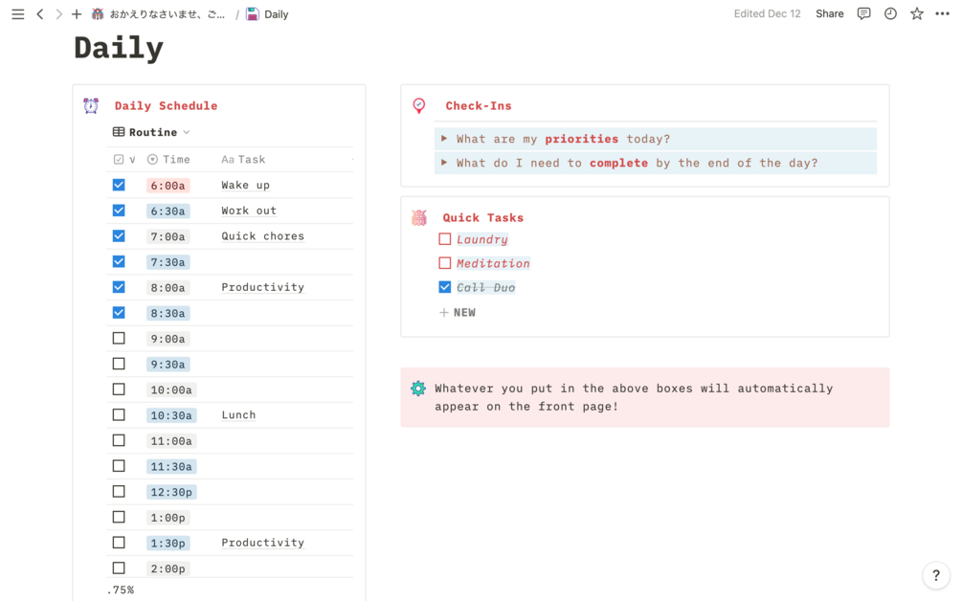Click the Share button
The height and width of the screenshot is (601, 962).
829,14
